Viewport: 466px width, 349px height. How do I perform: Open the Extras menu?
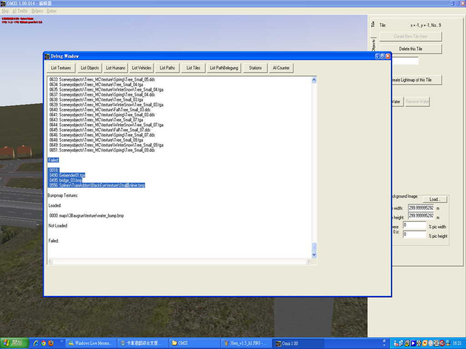(x=51, y=11)
